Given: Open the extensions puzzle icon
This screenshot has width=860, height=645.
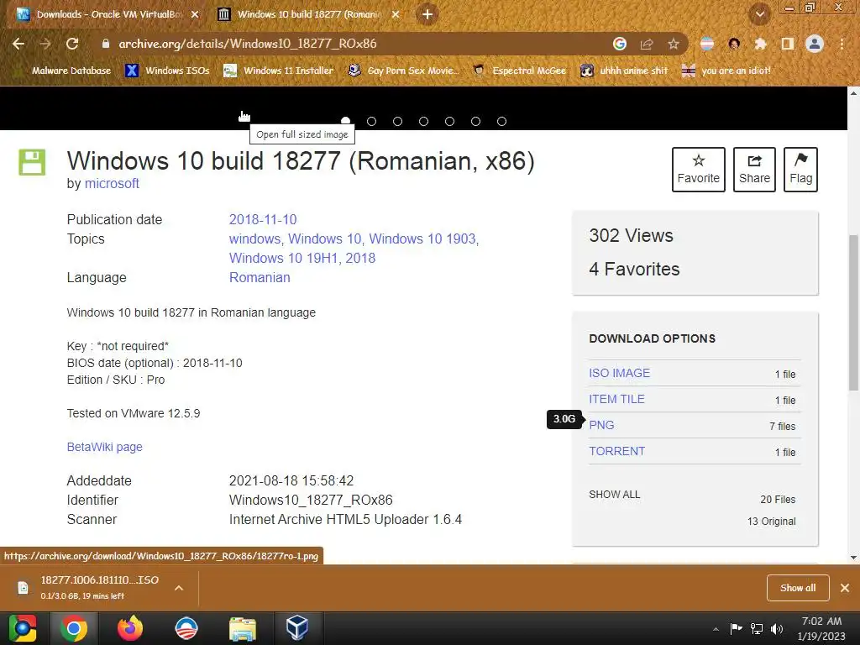Looking at the screenshot, I should (761, 44).
